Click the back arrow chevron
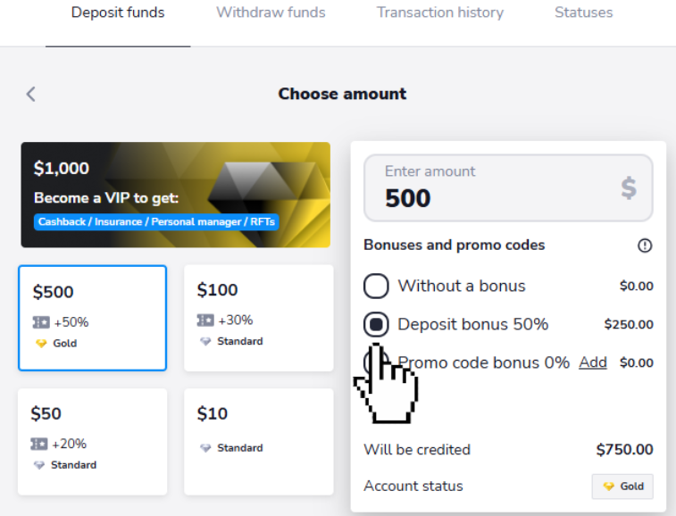The width and height of the screenshot is (676, 516). click(x=30, y=94)
